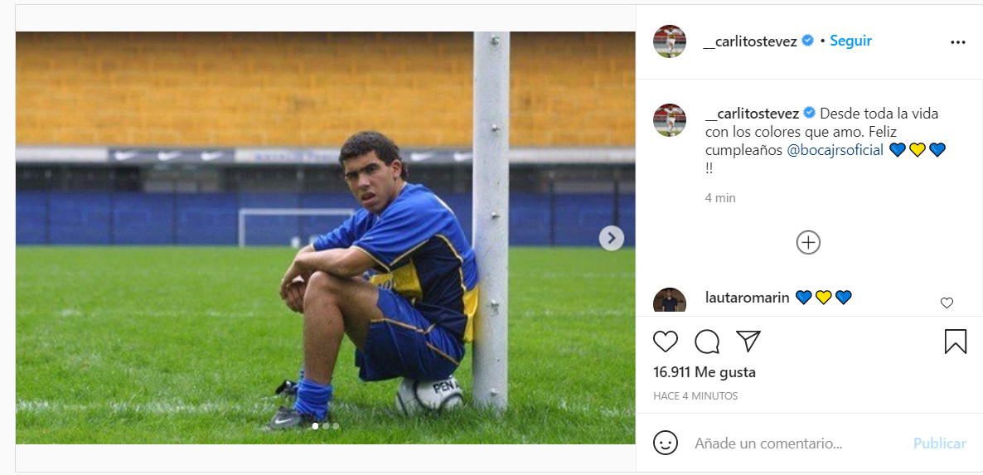Open comments via the speech bubble icon
Screen dimensions: 983x475
tap(707, 342)
